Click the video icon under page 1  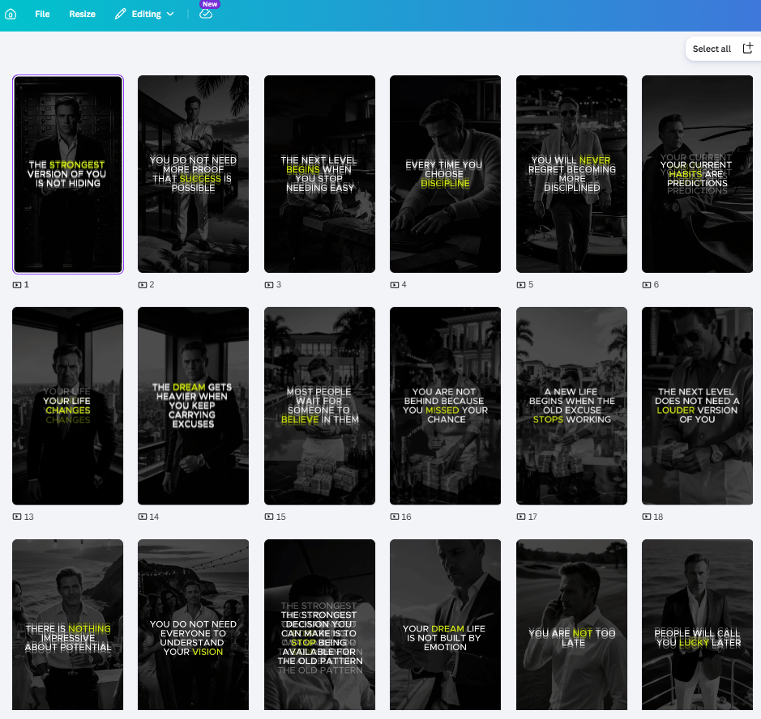point(17,285)
